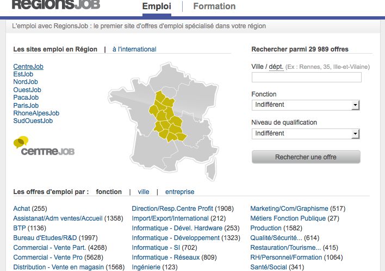385x271 pixels.
Task: Expand the Fonction dropdown
Action: point(306,105)
